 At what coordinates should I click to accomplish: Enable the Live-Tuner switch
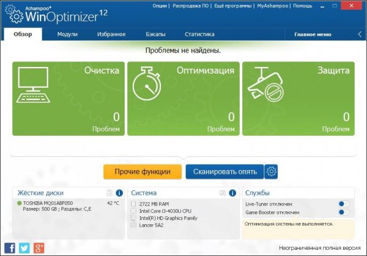click(344, 204)
